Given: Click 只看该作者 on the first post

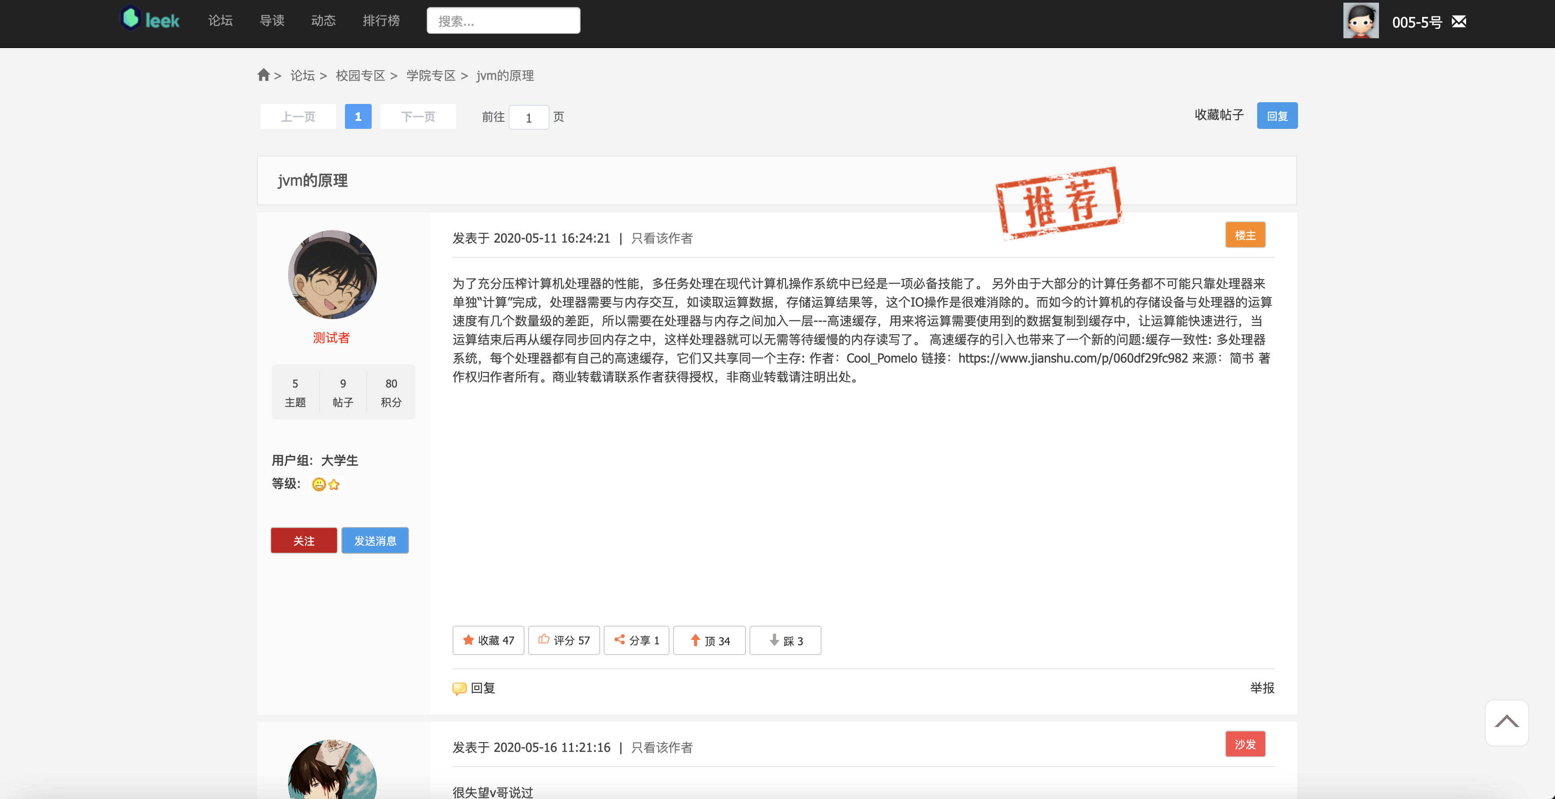Looking at the screenshot, I should [x=661, y=238].
